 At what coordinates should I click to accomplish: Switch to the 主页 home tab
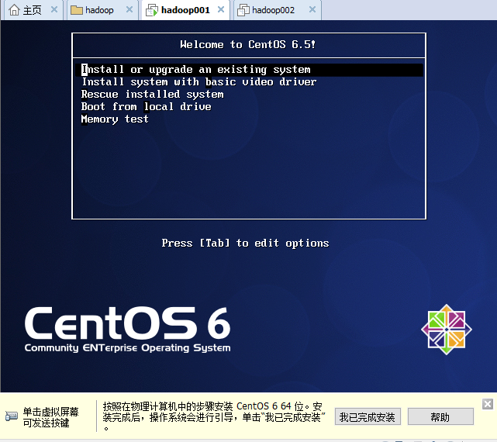pos(32,10)
